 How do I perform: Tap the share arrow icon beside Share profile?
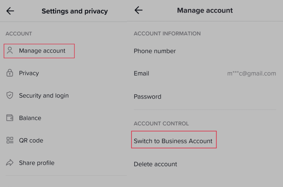(10, 162)
